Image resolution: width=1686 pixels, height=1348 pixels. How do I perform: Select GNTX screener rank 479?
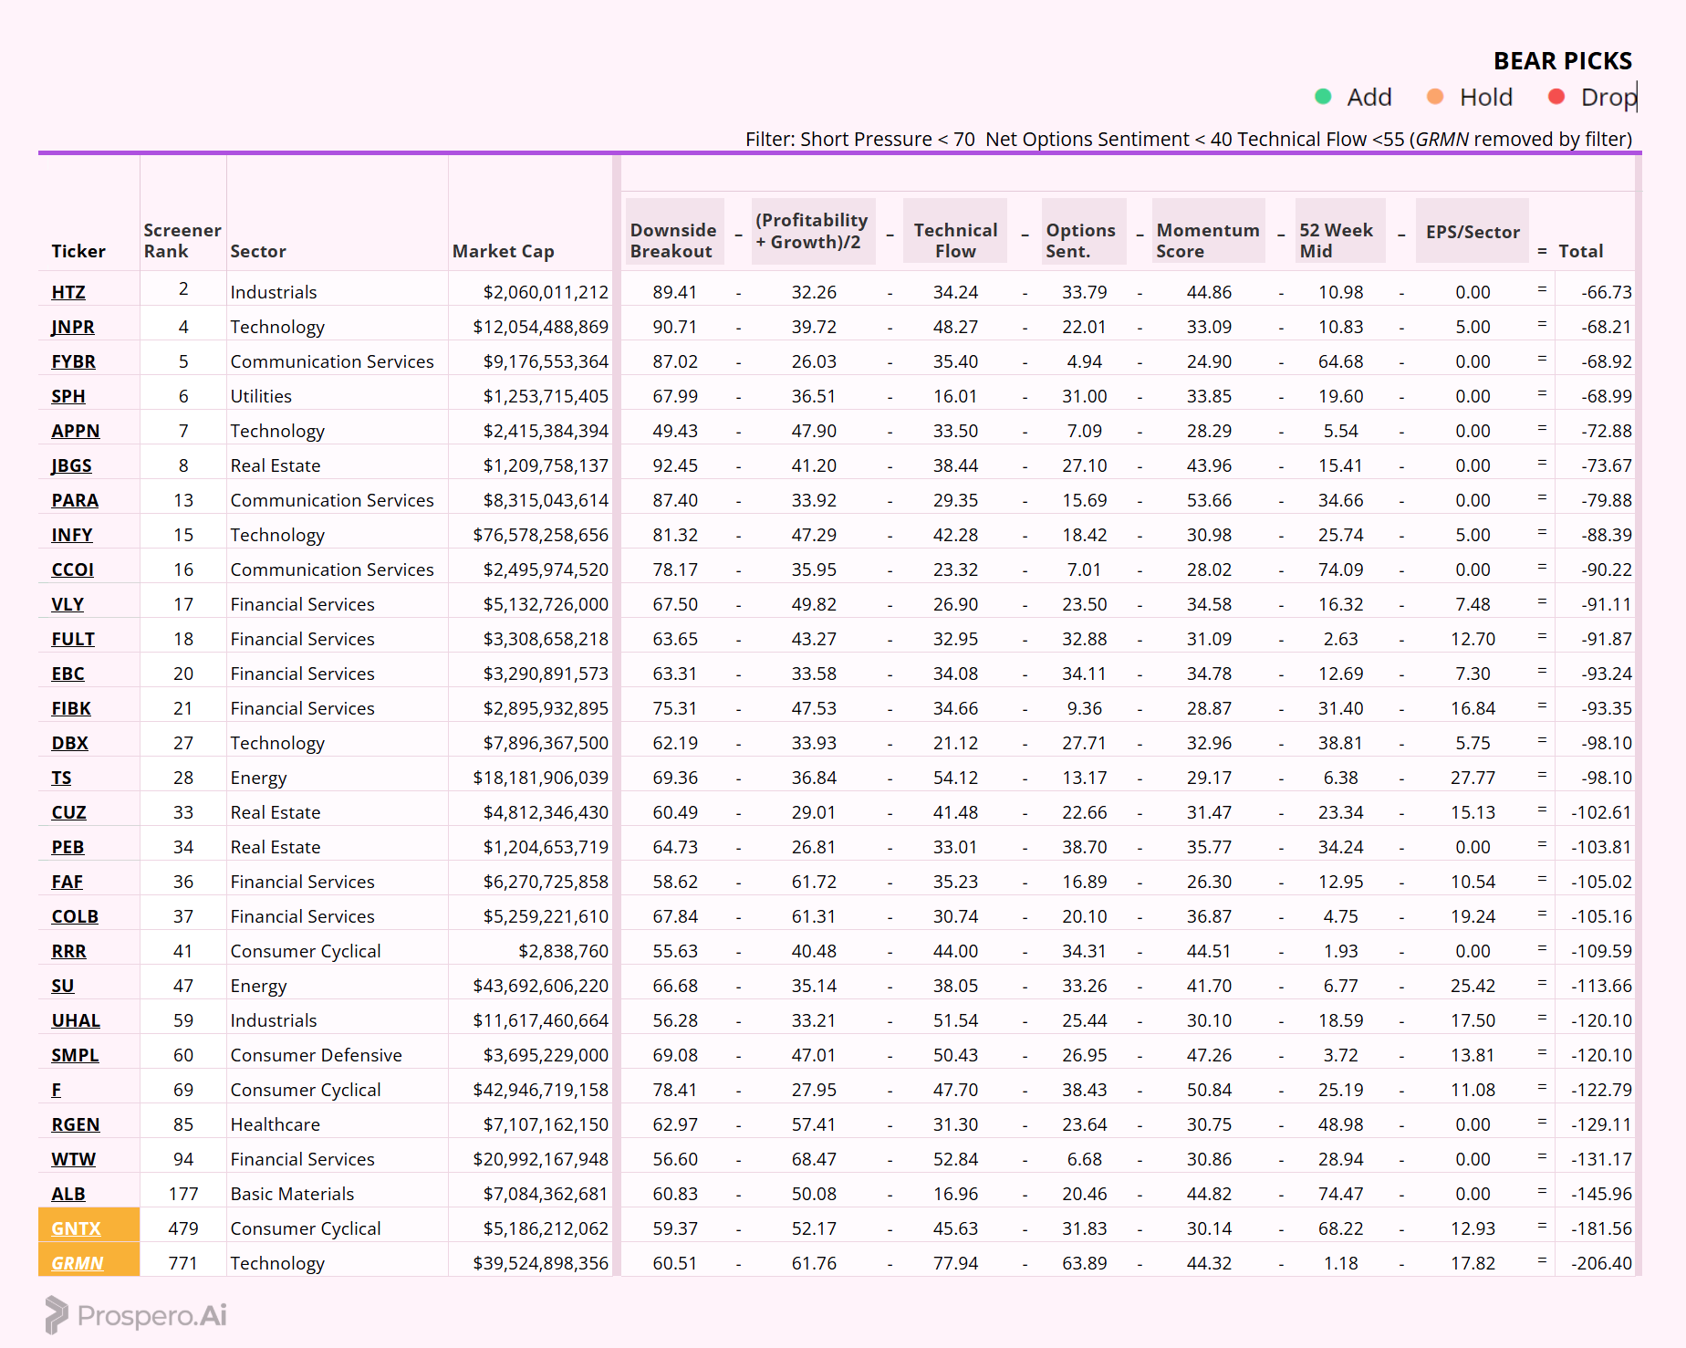[x=183, y=1228]
